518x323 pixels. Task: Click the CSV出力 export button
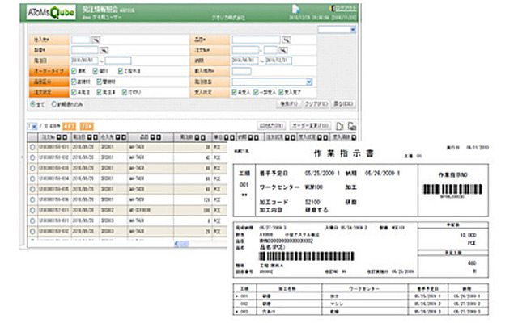point(271,126)
